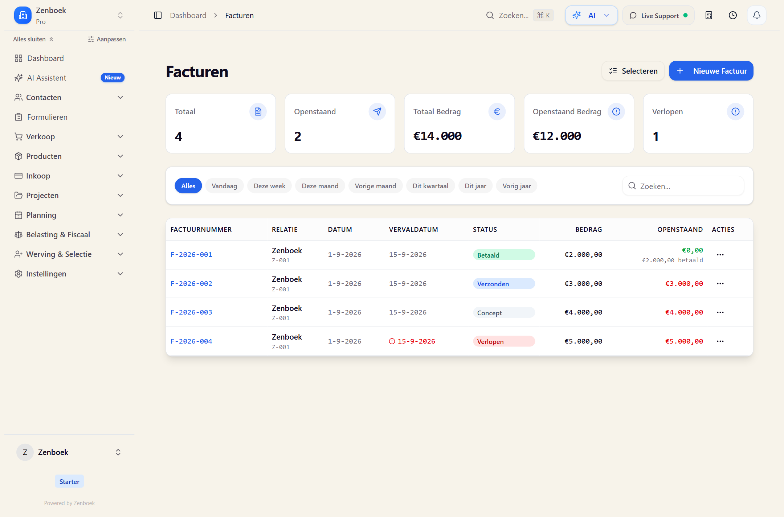Open Live Support chat
The image size is (784, 517).
click(658, 15)
